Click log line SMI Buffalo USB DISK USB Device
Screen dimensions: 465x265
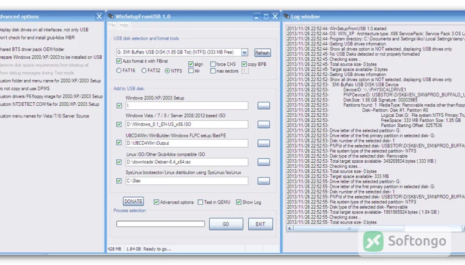pos(342,85)
